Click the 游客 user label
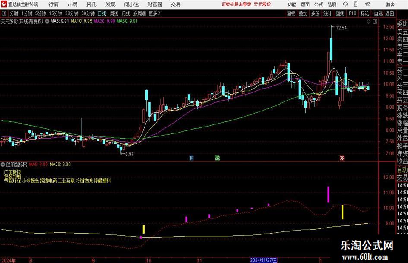The height and width of the screenshot is (263, 408). tap(390, 4)
